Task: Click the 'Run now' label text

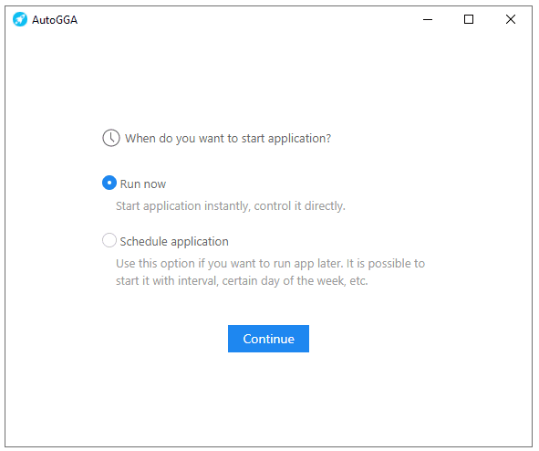Action: tap(143, 184)
